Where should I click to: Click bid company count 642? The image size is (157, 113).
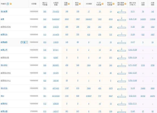pyautogui.click(x=45, y=19)
